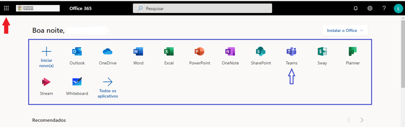This screenshot has height=130, width=405.
Task: Click the magnifier icon in search box
Action: tap(140, 8)
